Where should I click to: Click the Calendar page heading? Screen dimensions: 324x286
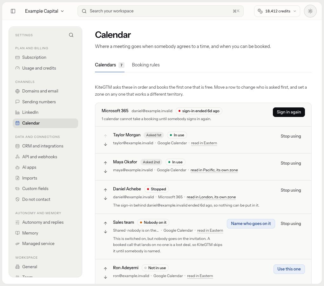click(113, 35)
